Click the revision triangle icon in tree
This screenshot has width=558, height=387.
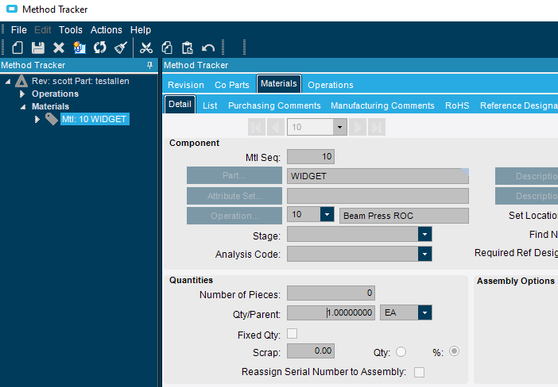click(x=21, y=81)
